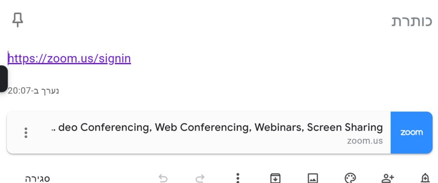Click the blue Zoom logo thumbnail

(x=411, y=133)
